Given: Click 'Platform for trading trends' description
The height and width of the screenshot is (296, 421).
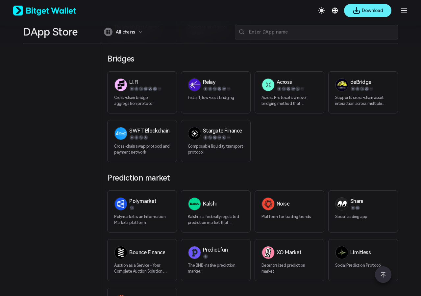Looking at the screenshot, I should 286,216.
